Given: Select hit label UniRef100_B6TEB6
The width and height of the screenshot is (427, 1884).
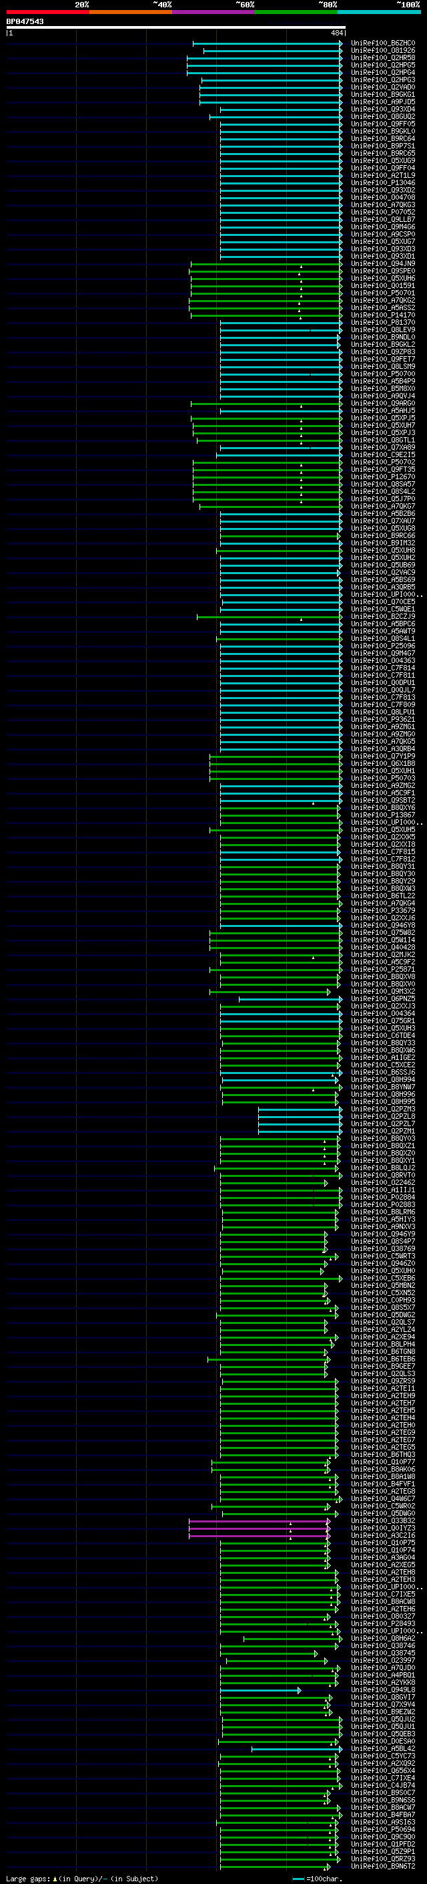Looking at the screenshot, I should (x=383, y=1359).
